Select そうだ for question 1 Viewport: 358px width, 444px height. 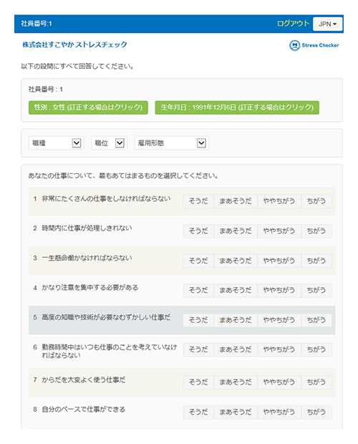(x=198, y=201)
